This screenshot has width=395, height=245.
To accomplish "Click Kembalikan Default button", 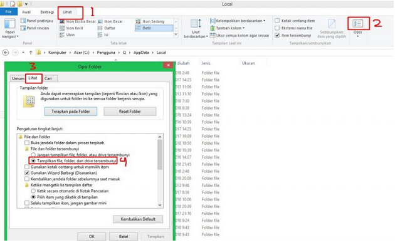I will point(138,219).
